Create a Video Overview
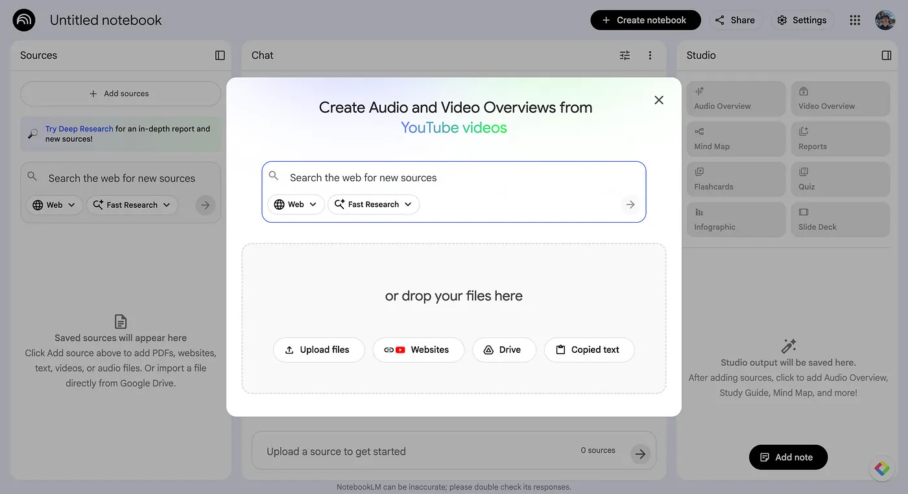This screenshot has height=494, width=908. (x=841, y=99)
